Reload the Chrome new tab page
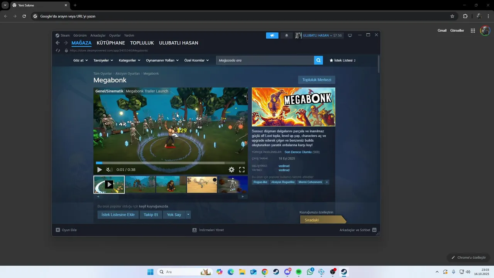Image resolution: width=494 pixels, height=278 pixels. click(24, 16)
